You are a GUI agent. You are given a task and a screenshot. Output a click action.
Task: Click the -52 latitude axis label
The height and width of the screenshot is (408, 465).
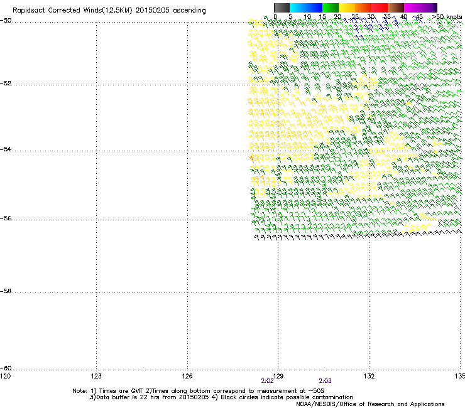6,83
